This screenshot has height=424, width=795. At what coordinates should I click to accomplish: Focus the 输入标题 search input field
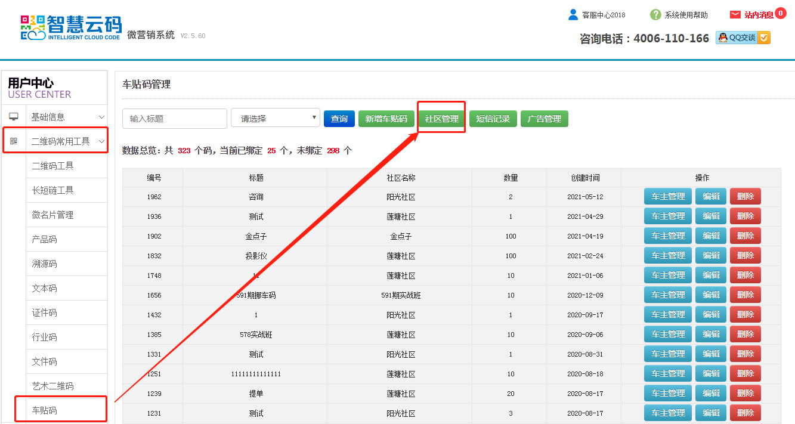click(x=174, y=119)
